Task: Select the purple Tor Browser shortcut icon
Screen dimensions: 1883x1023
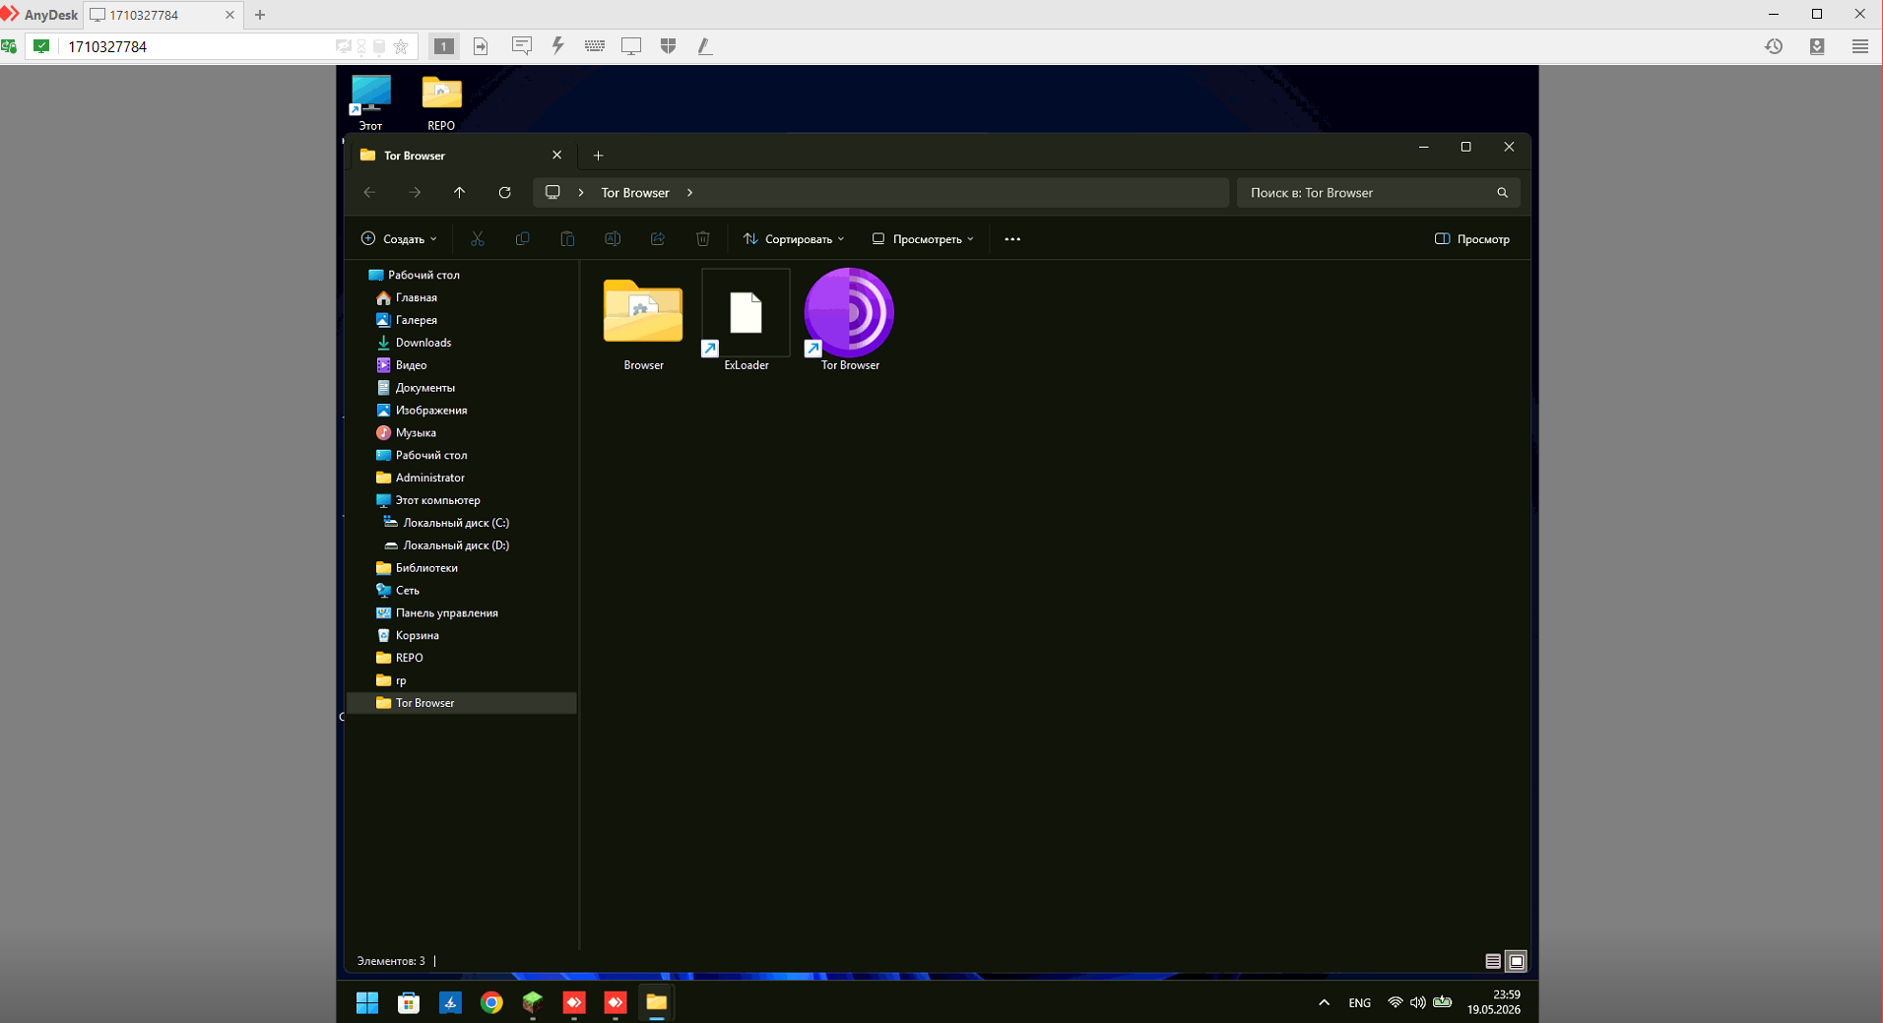Action: coord(850,322)
